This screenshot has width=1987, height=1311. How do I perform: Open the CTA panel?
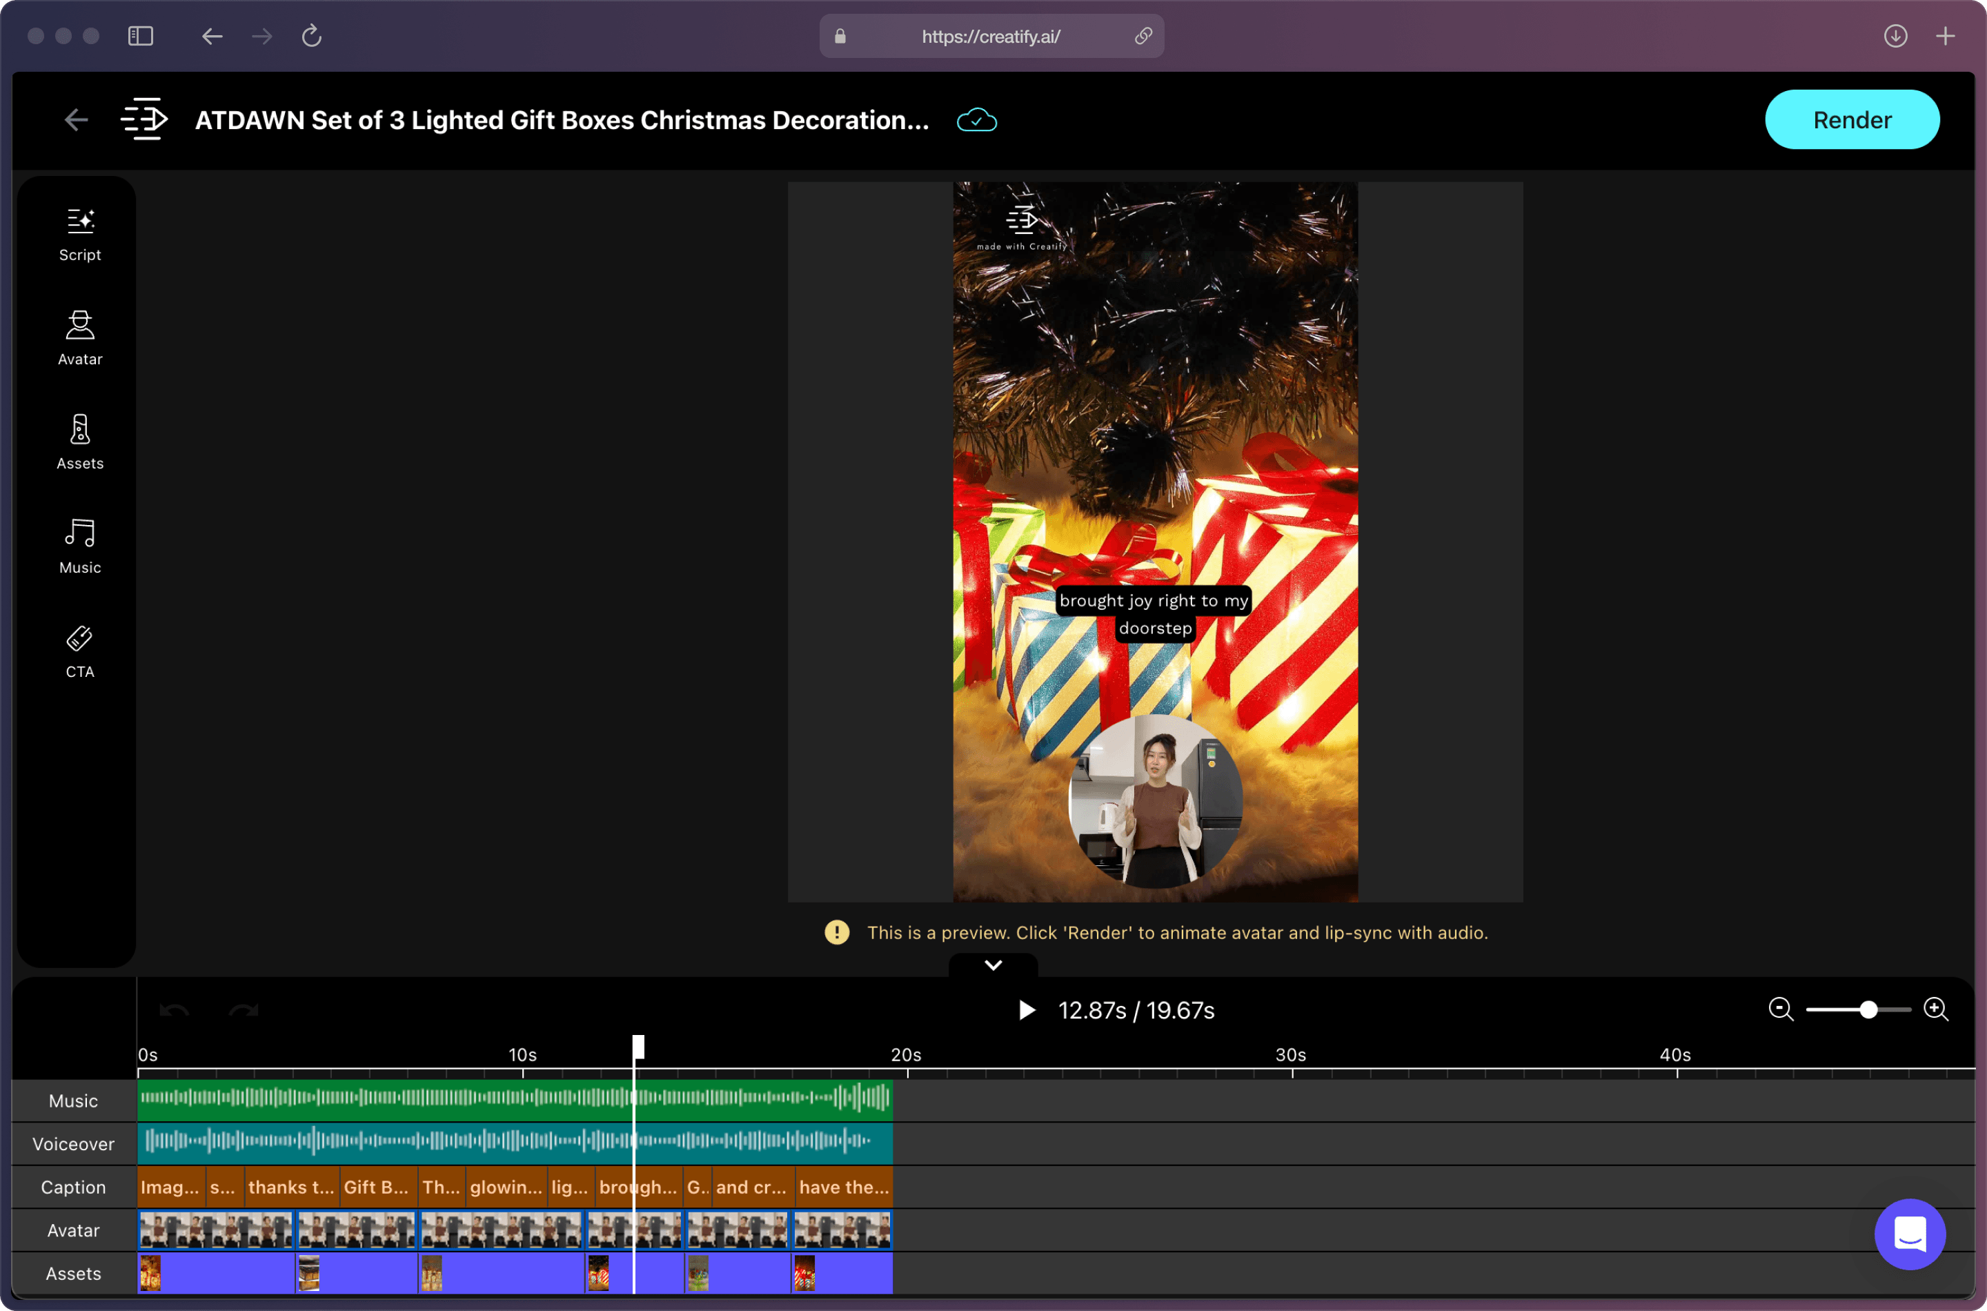click(x=79, y=651)
